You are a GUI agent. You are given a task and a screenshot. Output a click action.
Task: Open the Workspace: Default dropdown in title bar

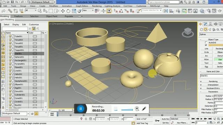tap(42, 2)
